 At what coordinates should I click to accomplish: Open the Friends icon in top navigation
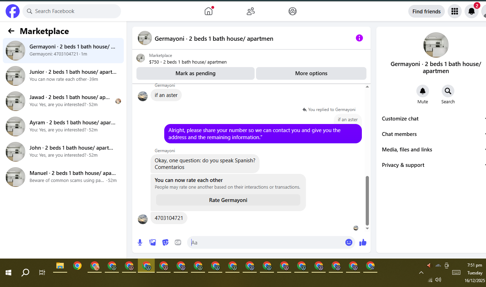coord(251,11)
